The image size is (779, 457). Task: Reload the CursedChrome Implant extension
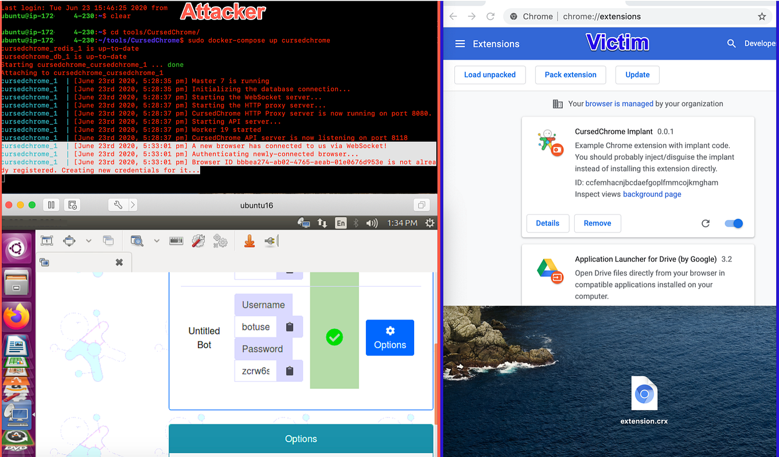pos(706,223)
